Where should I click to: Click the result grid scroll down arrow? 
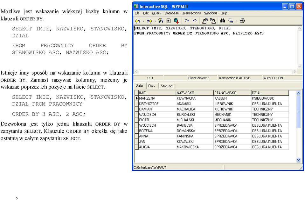point(298,160)
